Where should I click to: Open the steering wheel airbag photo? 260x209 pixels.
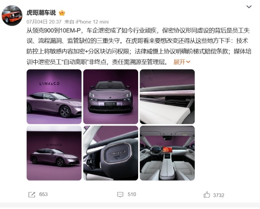[x=110, y=153]
